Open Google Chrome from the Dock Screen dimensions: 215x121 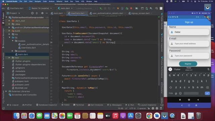149,116
